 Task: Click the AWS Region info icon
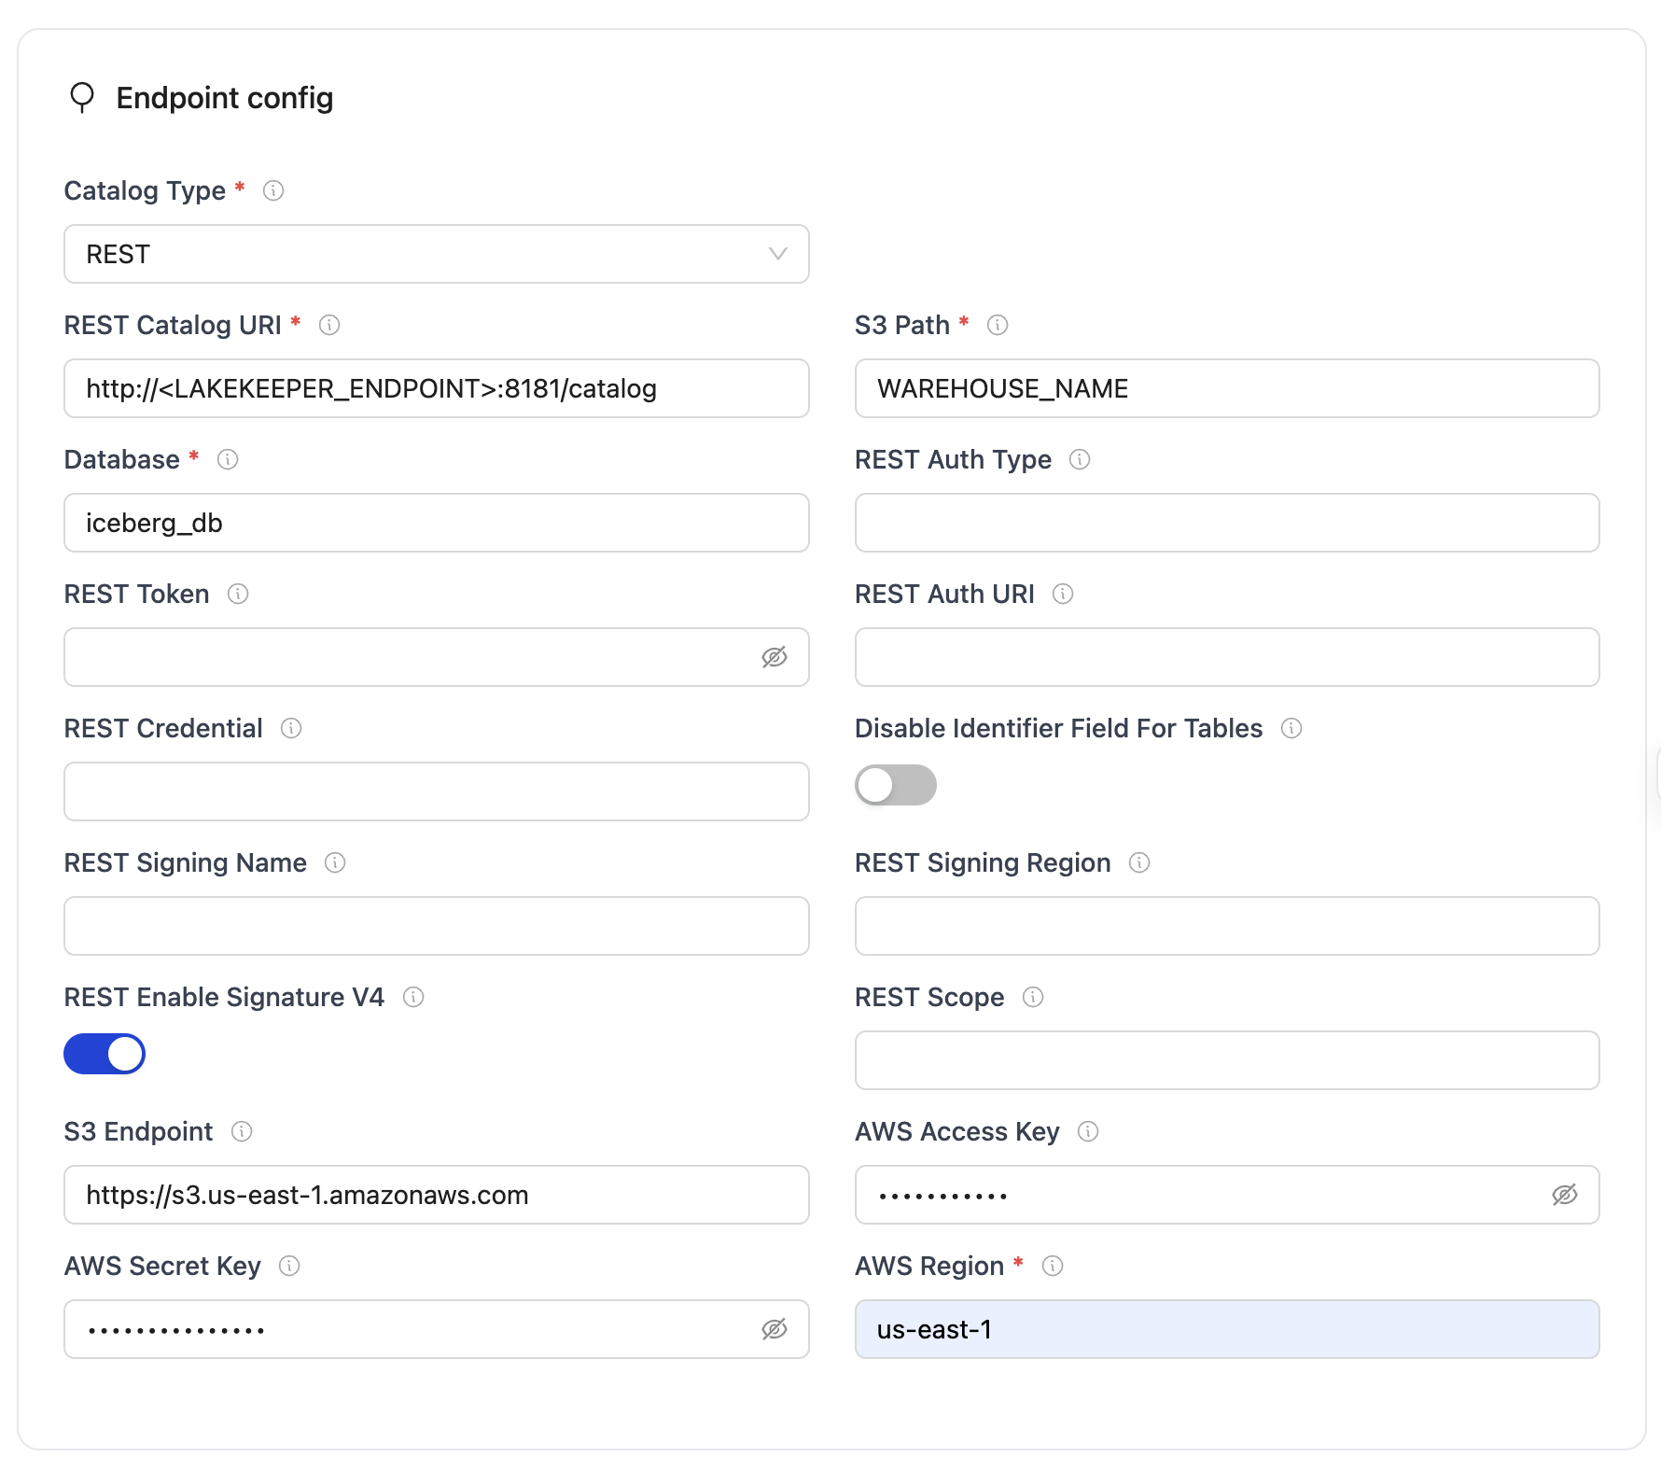tap(1053, 1266)
